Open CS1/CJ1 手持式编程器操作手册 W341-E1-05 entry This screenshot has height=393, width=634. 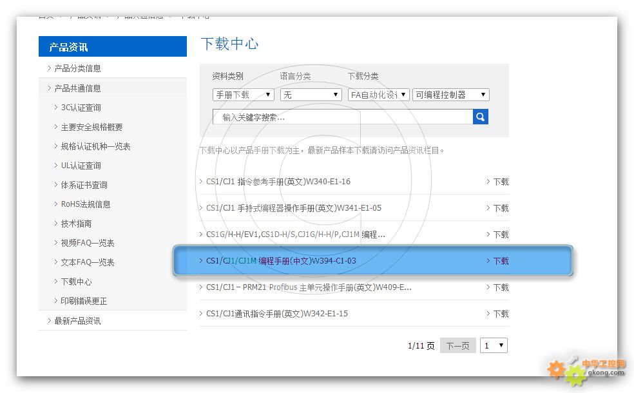[x=294, y=208]
